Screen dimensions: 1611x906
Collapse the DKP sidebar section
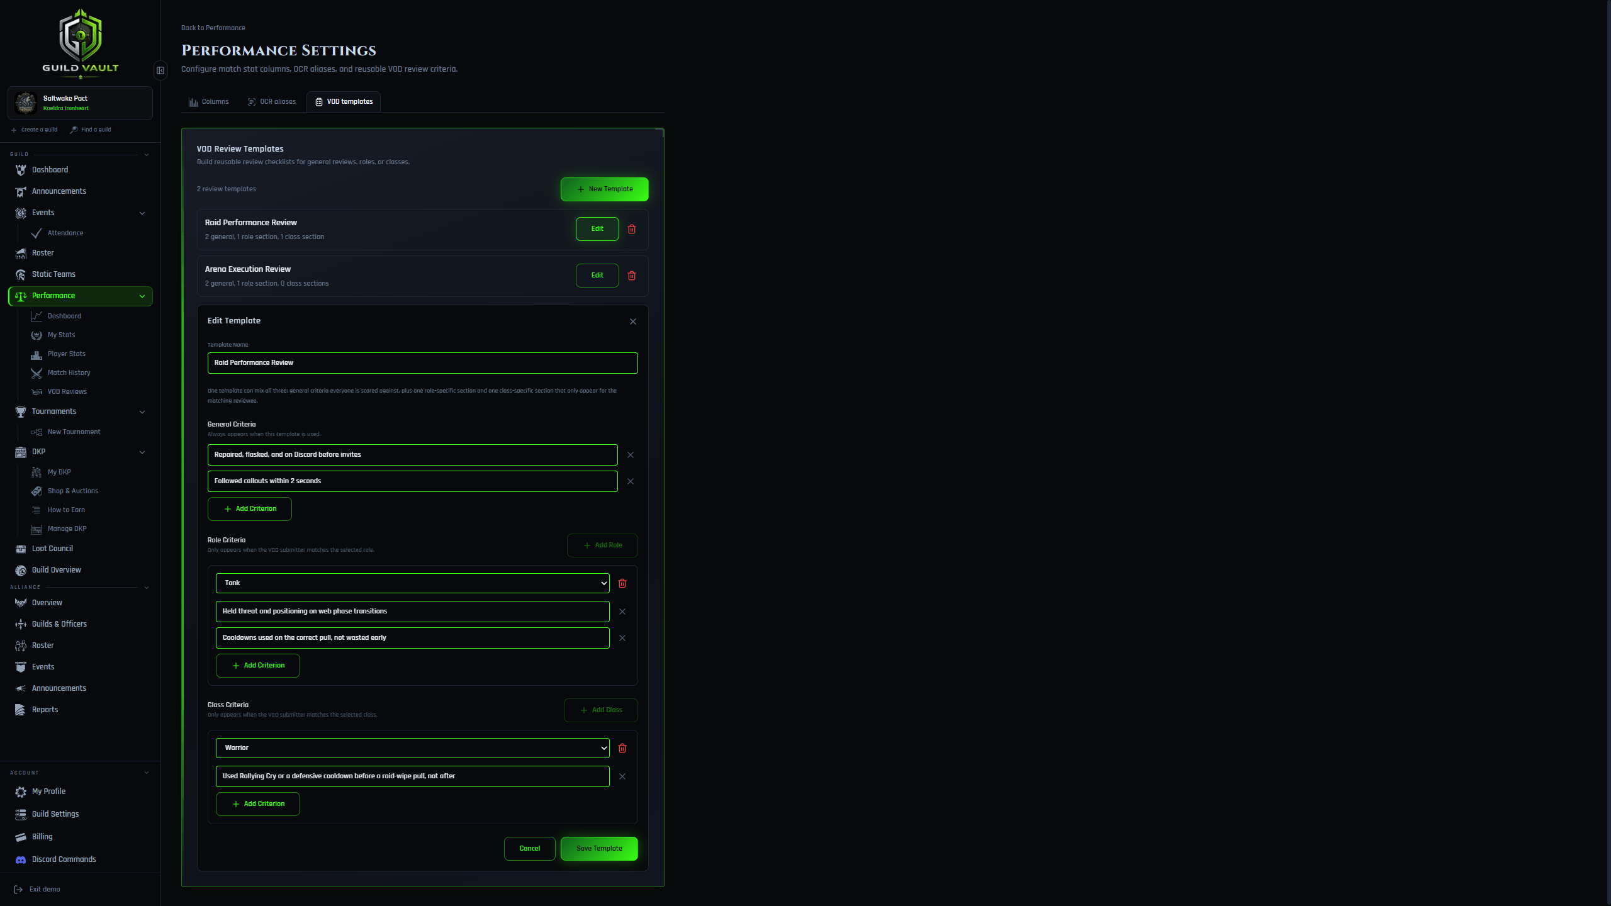(142, 452)
